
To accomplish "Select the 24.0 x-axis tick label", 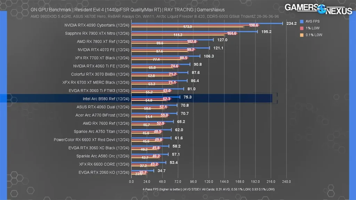I will (x=147, y=182).
